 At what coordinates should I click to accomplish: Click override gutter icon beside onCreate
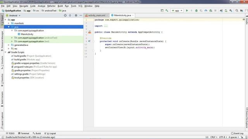90,41
